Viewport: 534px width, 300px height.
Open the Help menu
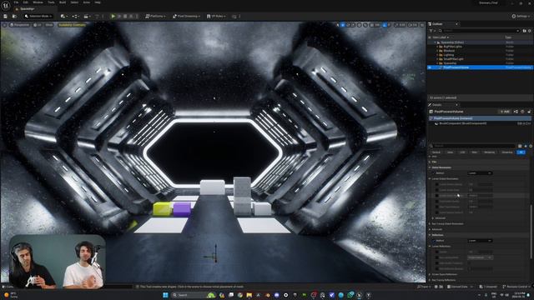point(98,2)
